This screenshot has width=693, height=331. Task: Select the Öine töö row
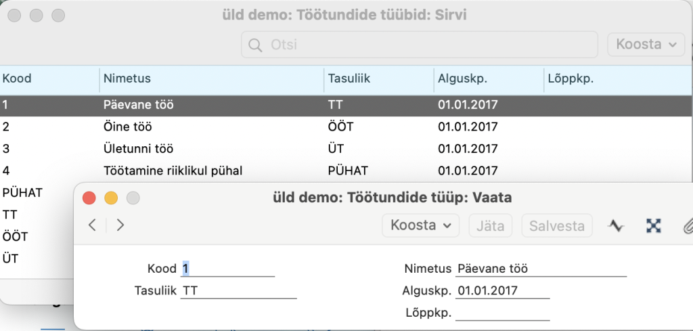coord(129,127)
